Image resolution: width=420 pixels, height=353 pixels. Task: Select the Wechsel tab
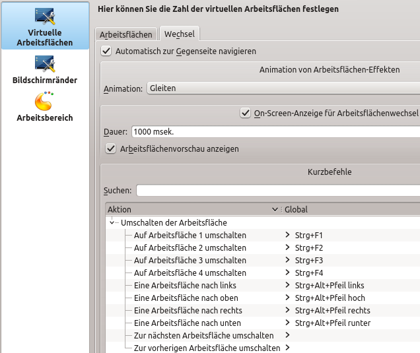coord(178,34)
